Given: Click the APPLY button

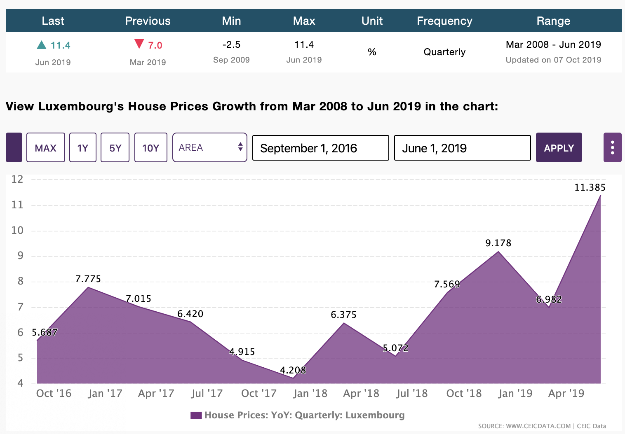Looking at the screenshot, I should [559, 147].
